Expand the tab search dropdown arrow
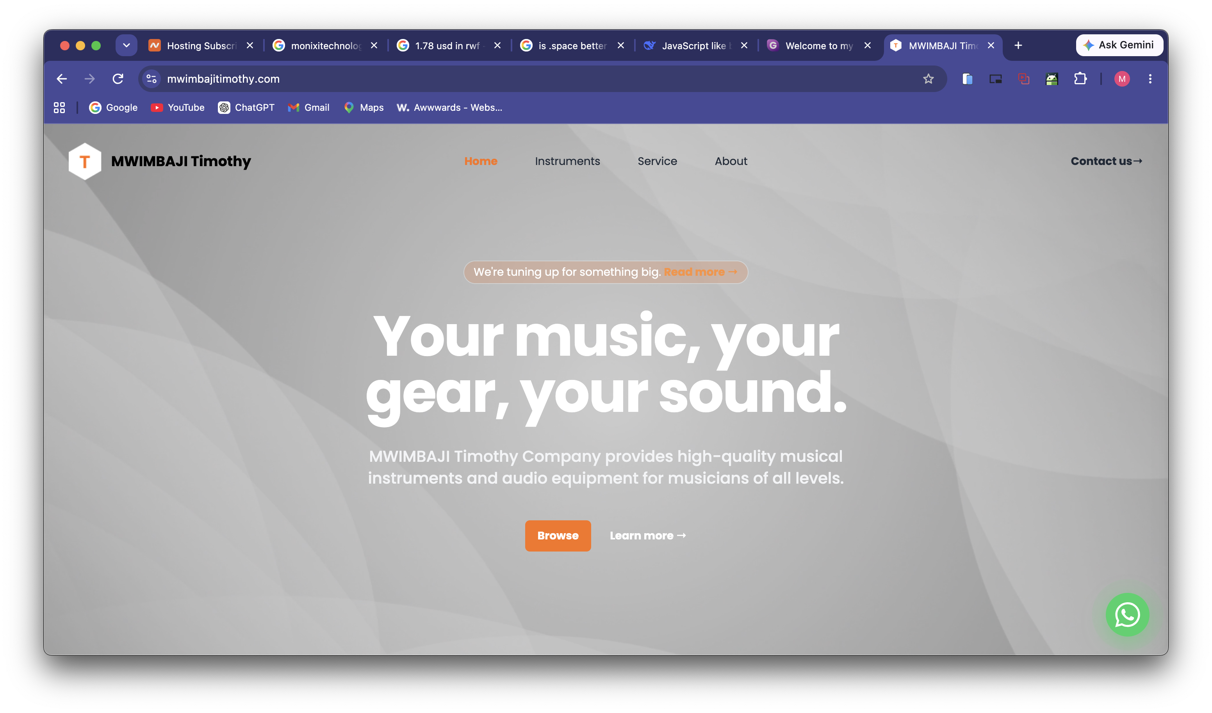This screenshot has height=713, width=1212. coord(127,46)
